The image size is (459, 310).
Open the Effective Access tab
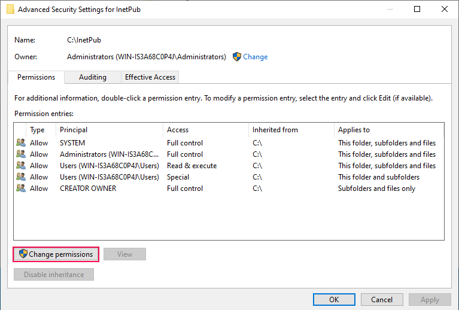pyautogui.click(x=150, y=77)
